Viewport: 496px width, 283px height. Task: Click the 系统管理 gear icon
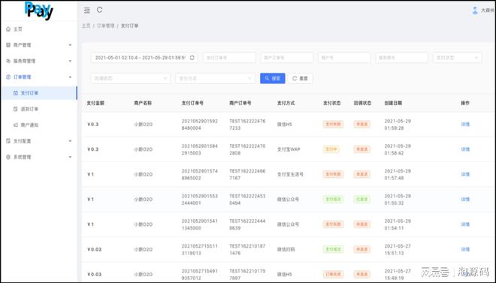(x=8, y=157)
